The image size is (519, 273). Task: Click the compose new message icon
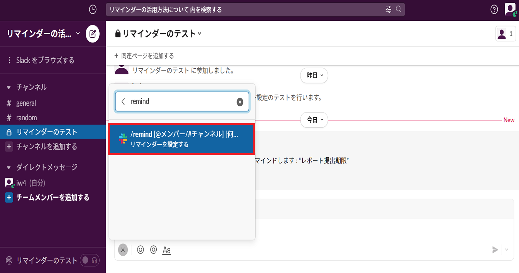92,34
